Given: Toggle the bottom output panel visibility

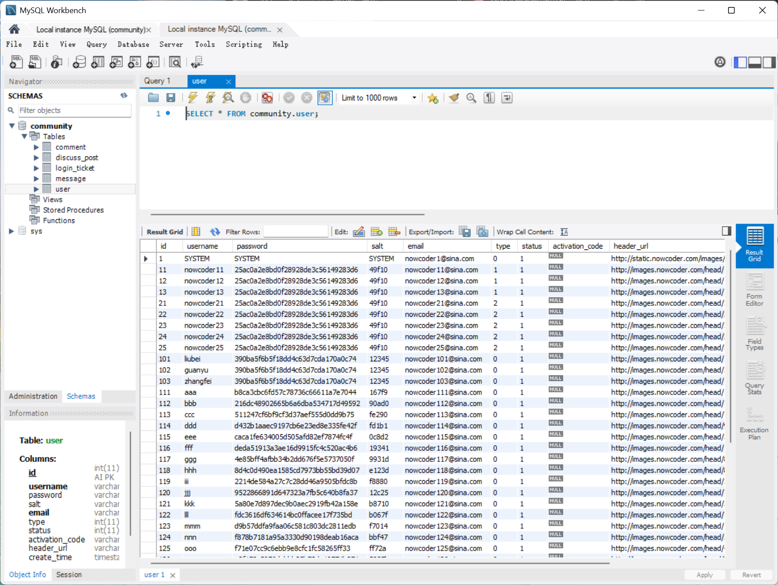Looking at the screenshot, I should (x=755, y=62).
